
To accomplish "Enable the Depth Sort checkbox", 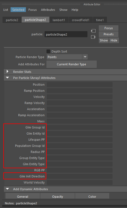I will (48, 51).
